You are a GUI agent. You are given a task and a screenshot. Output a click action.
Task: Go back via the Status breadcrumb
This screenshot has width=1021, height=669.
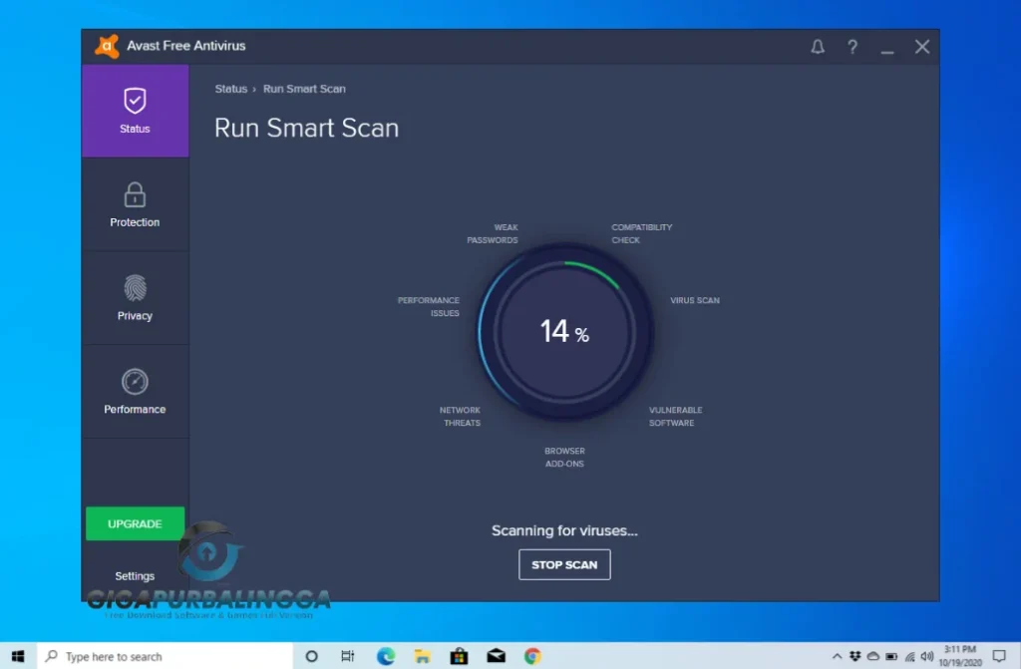coord(230,89)
